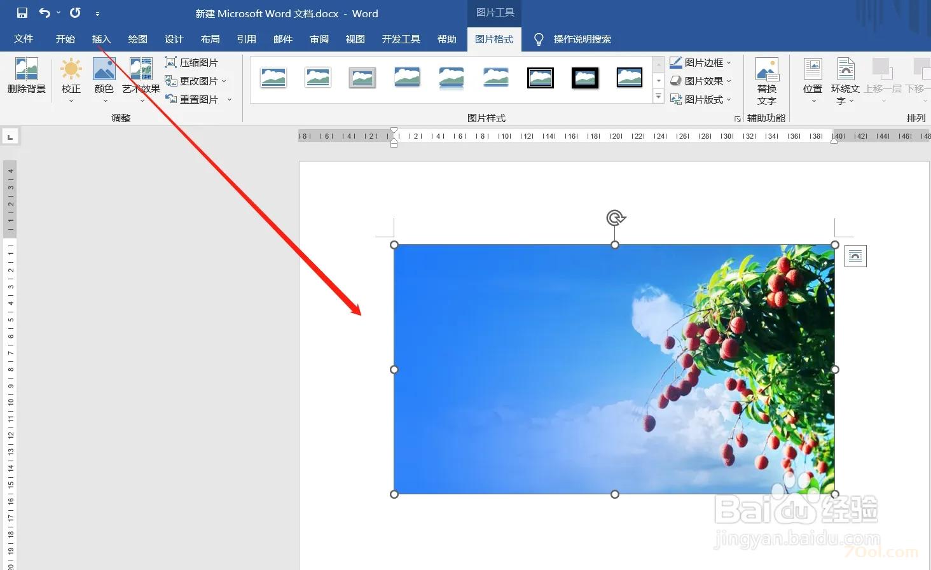Click the Redo/Repeat icon
Viewport: 931px width, 570px height.
(x=75, y=13)
